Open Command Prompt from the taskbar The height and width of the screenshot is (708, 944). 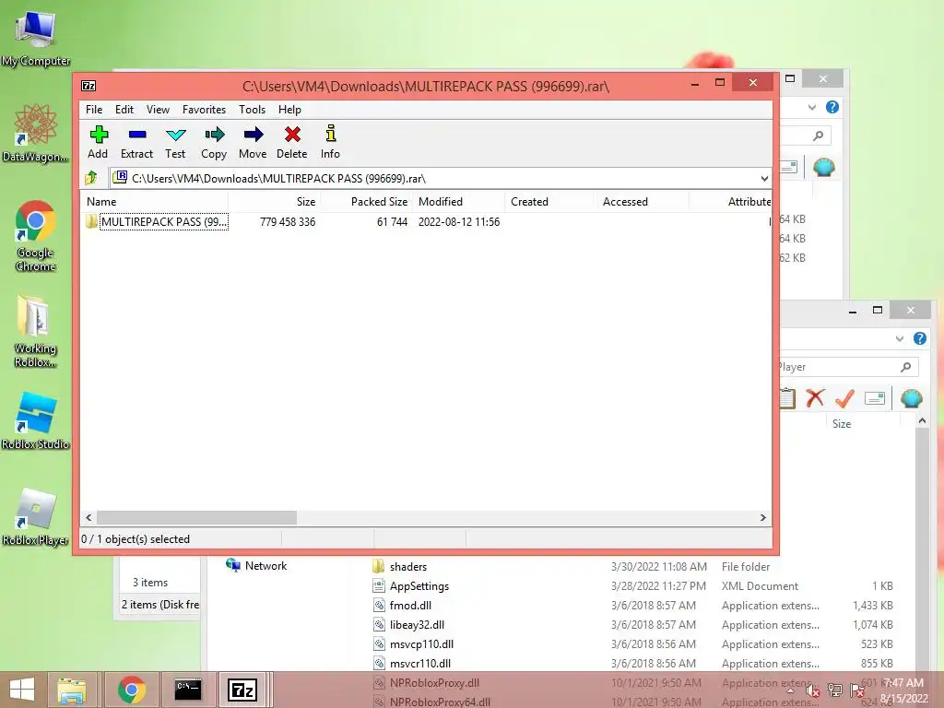(188, 690)
